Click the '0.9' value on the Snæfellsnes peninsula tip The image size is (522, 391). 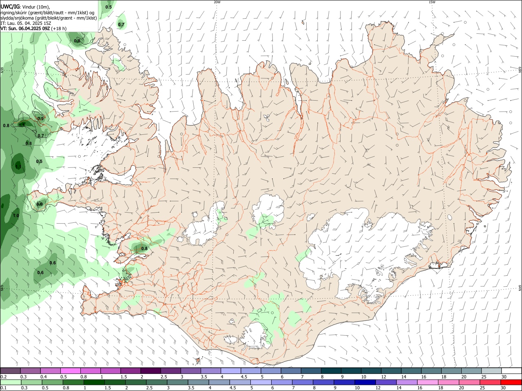pyautogui.click(x=40, y=204)
